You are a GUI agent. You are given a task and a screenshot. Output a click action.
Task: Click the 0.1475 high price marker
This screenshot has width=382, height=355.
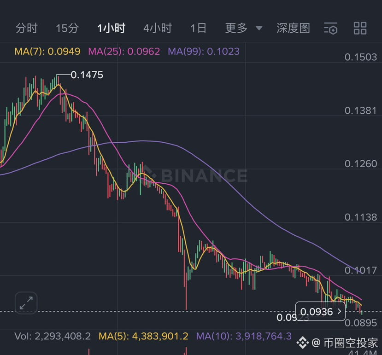87,75
